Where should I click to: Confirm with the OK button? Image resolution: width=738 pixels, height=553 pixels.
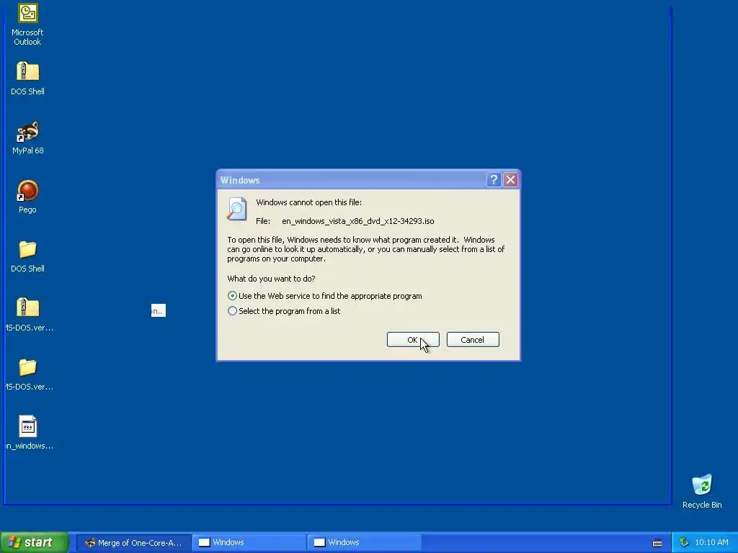pyautogui.click(x=413, y=340)
